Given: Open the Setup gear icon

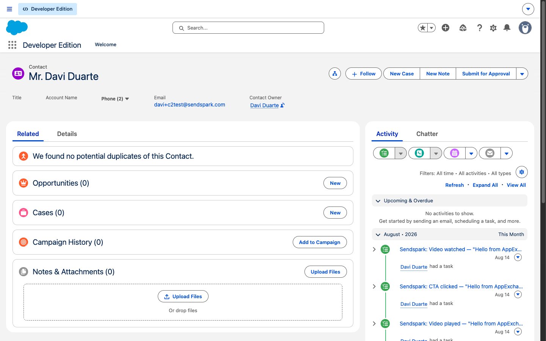Looking at the screenshot, I should click(x=493, y=28).
